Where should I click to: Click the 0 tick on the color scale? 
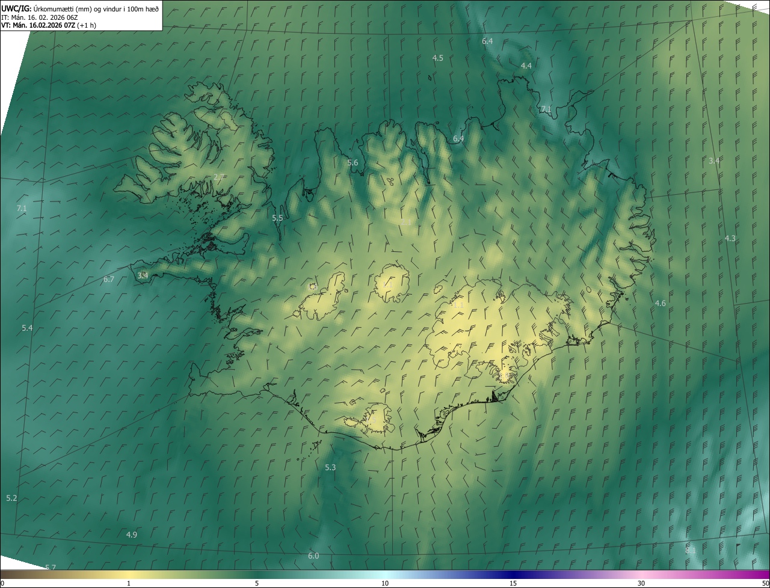click(x=2, y=584)
